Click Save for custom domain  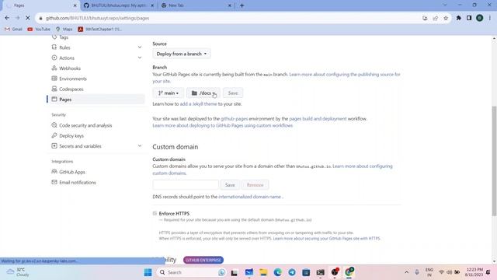[230, 185]
